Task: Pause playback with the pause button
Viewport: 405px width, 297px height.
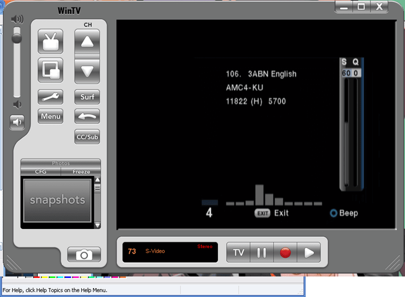Action: 262,252
